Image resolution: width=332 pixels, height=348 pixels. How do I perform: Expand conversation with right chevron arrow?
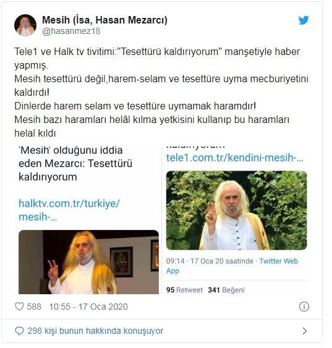click(x=305, y=331)
